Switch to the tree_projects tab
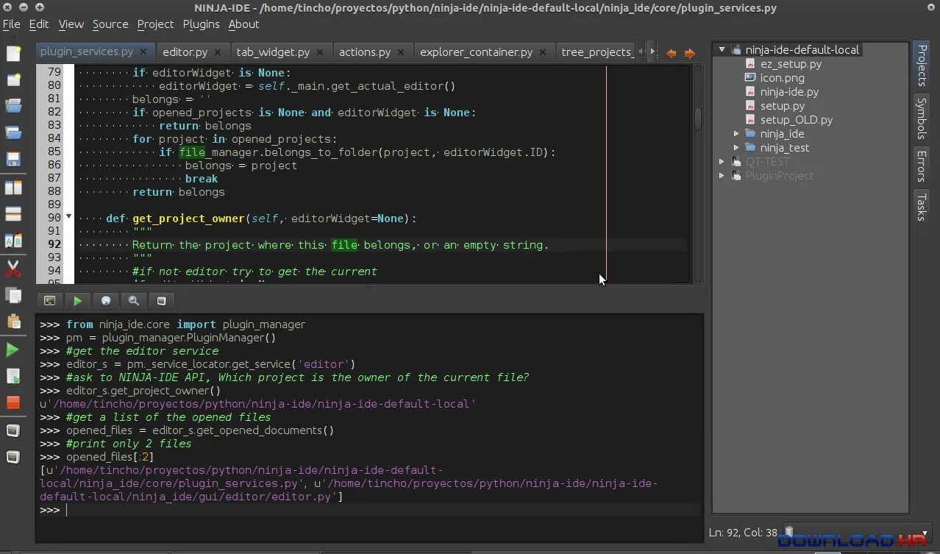The image size is (940, 554). point(597,52)
